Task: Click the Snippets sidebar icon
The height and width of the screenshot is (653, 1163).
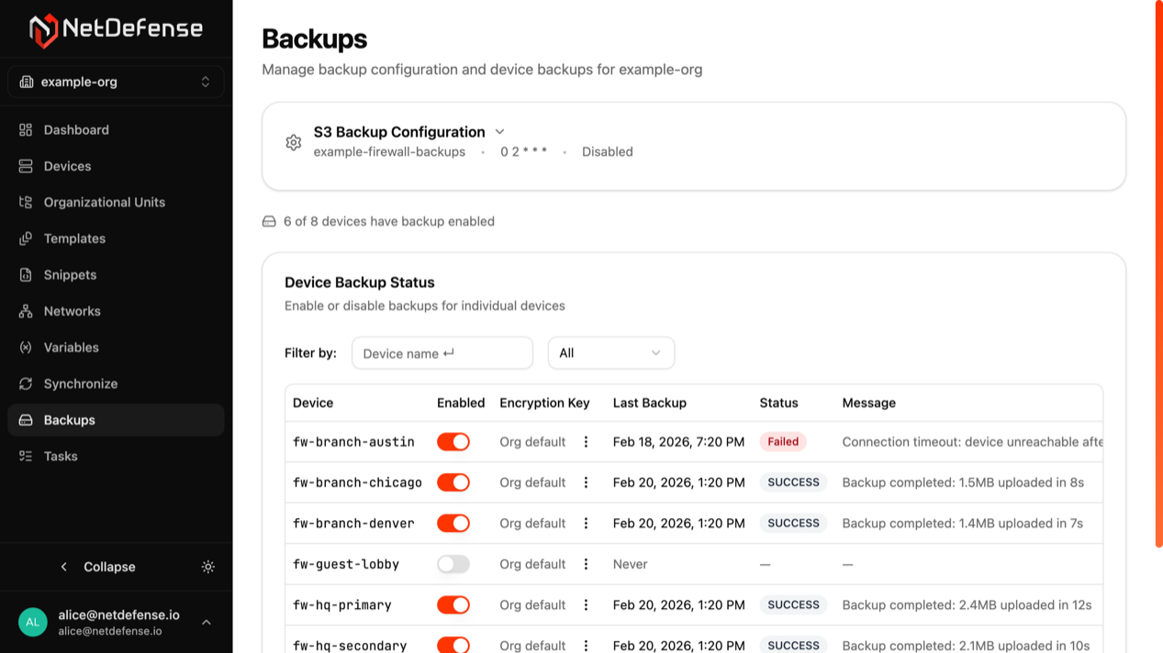Action: point(26,274)
